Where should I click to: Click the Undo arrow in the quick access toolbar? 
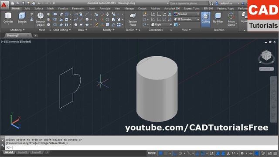pyautogui.click(x=39, y=3)
